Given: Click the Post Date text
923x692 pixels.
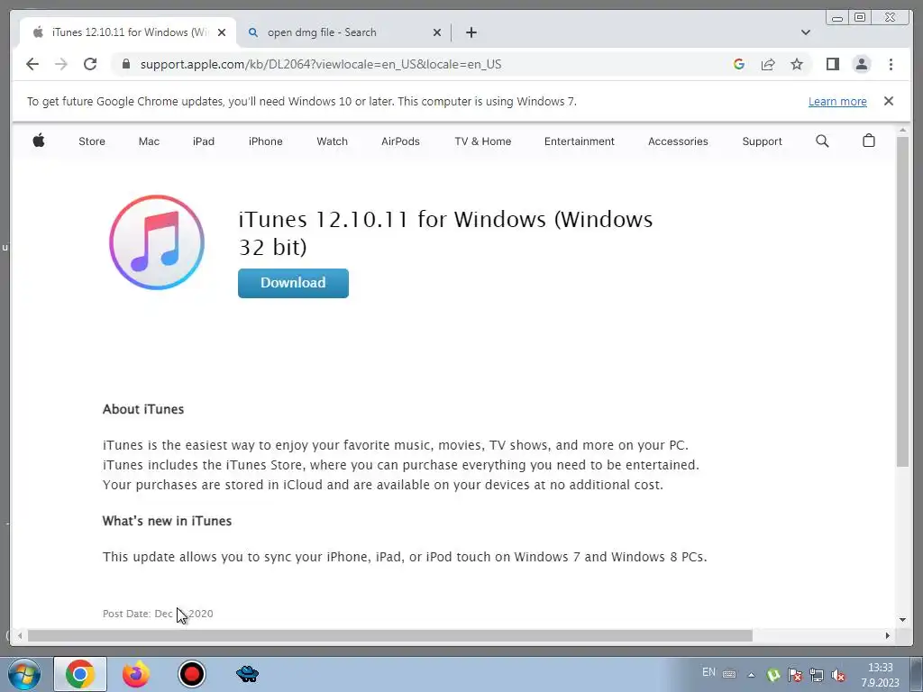Looking at the screenshot, I should click(x=158, y=614).
